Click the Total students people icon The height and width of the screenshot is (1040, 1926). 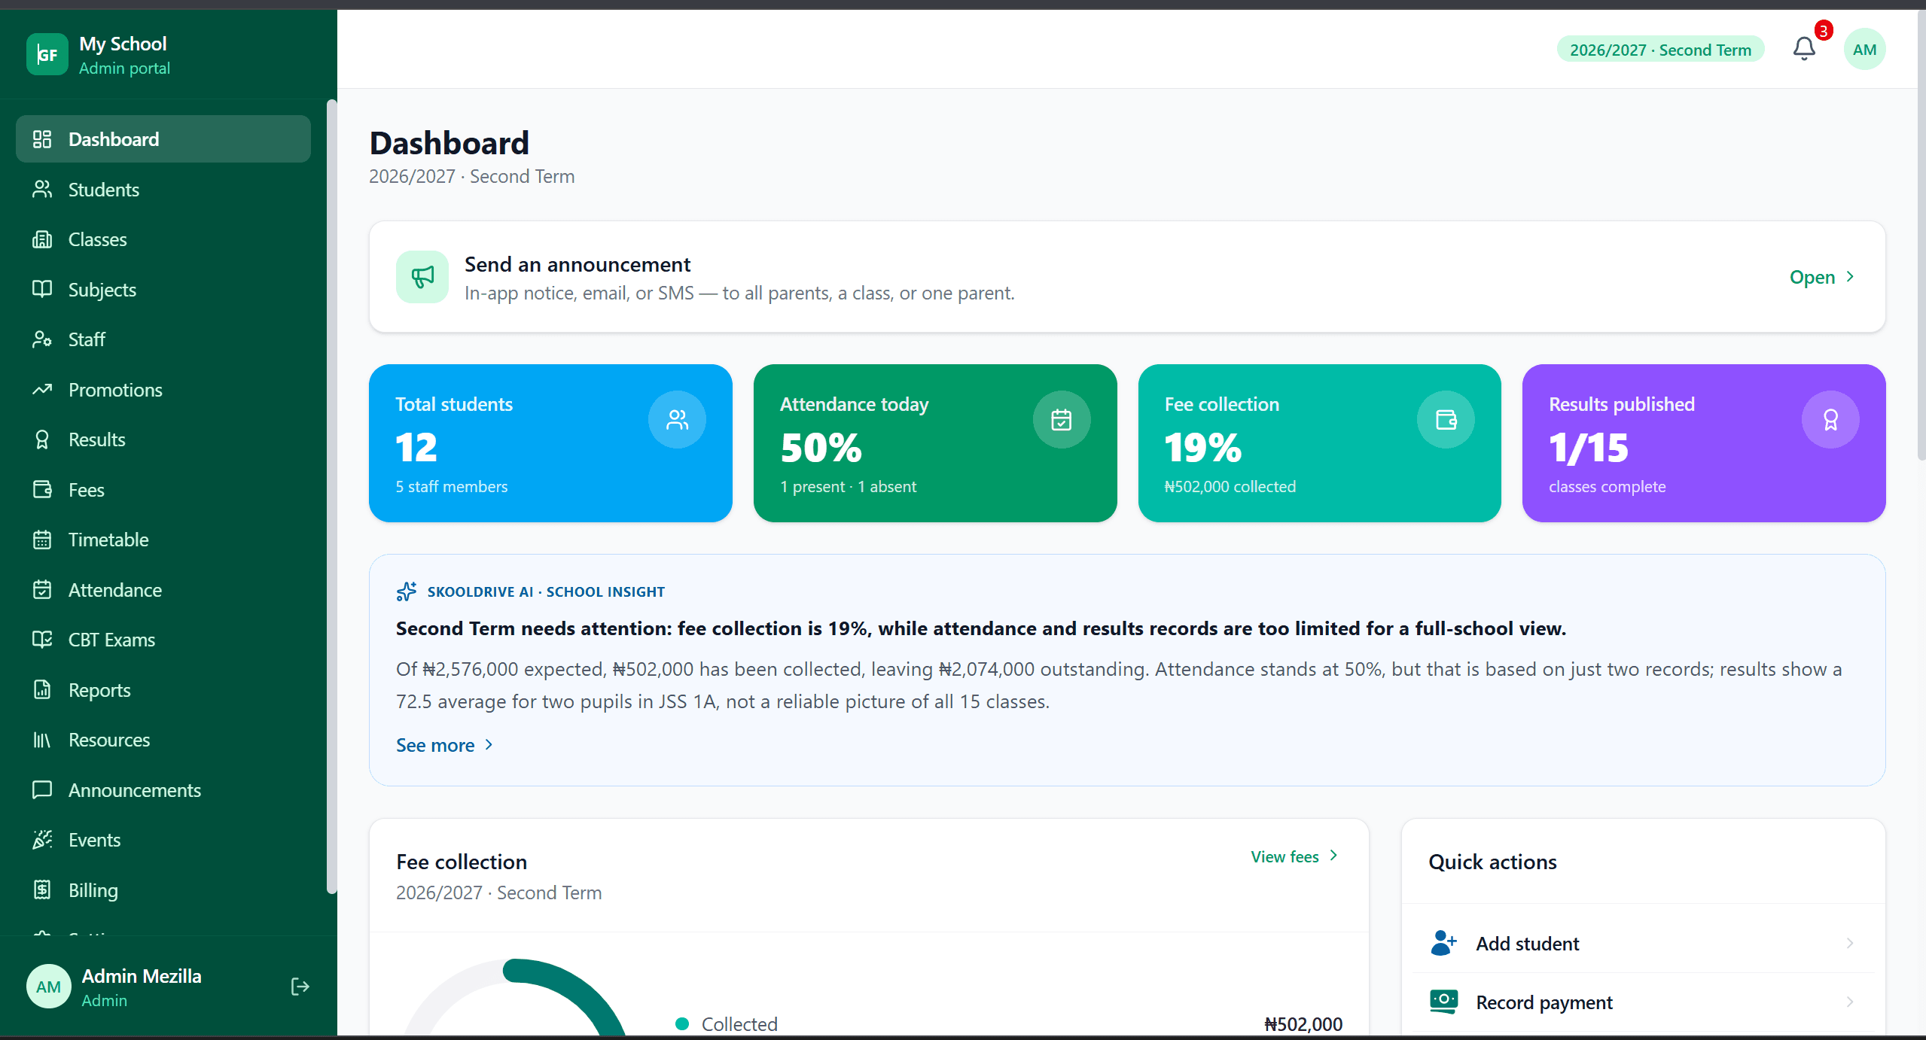677,419
